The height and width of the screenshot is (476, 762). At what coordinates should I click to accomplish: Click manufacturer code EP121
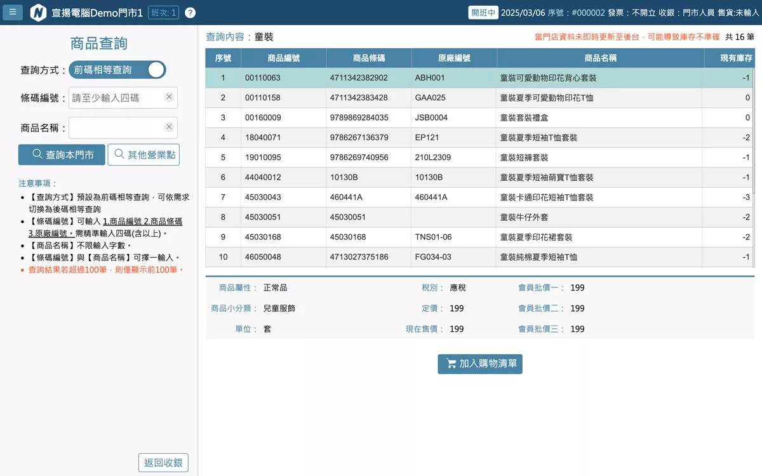point(427,138)
